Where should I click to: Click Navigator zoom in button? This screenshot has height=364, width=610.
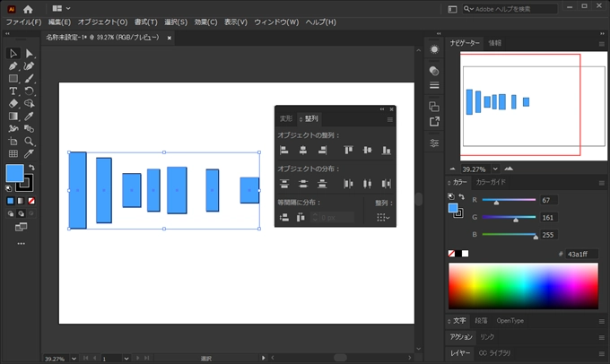tap(509, 169)
